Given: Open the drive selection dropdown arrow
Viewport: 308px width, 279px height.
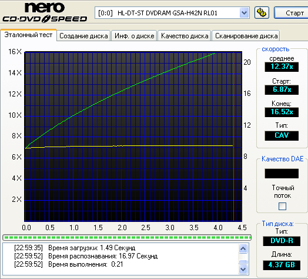Looking at the screenshot, I should (x=244, y=13).
